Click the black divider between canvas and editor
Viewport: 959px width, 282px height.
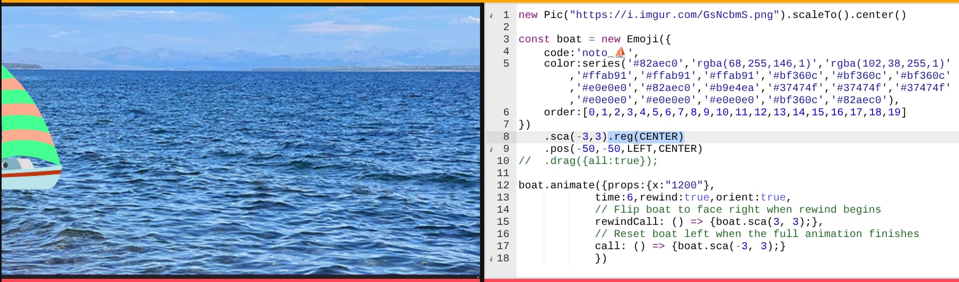[x=482, y=141]
